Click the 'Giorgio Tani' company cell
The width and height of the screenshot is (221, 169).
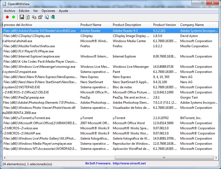189,97
